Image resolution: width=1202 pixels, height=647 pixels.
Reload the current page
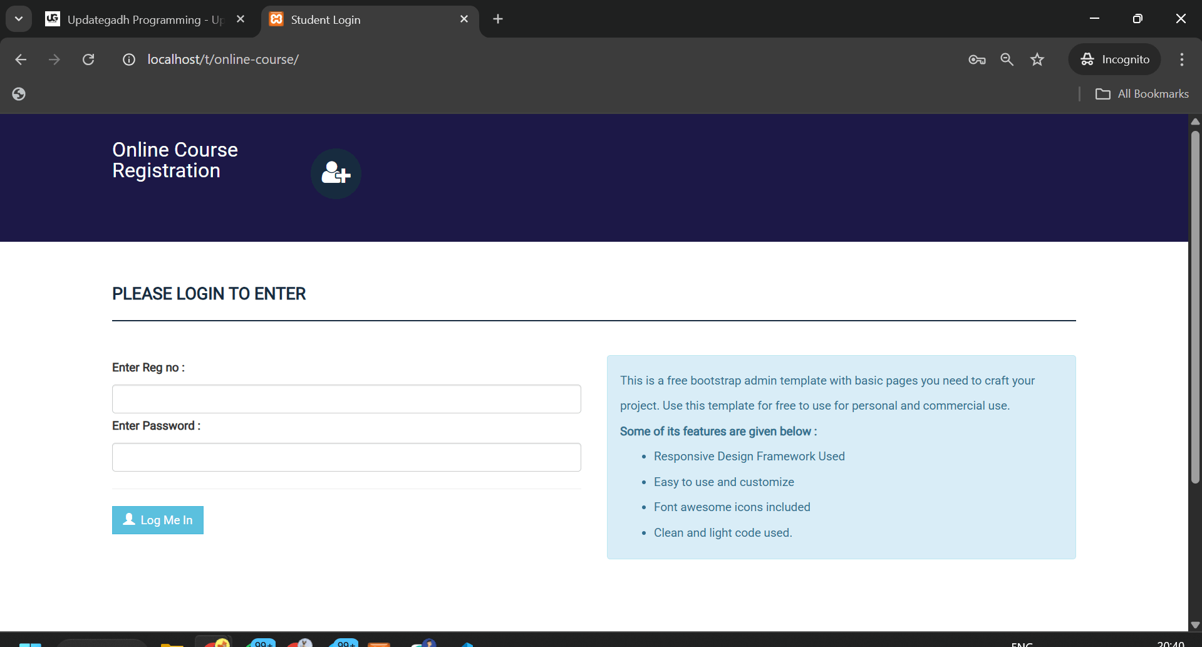coord(88,60)
